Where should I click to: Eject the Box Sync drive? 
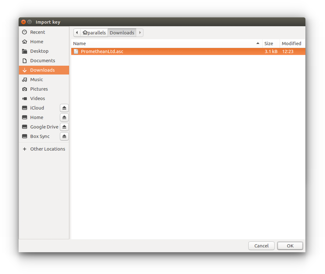(x=64, y=136)
